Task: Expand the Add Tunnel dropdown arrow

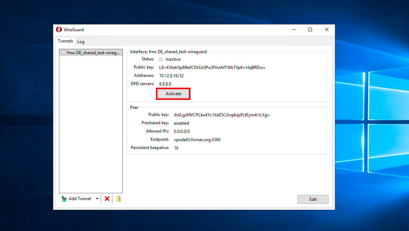Action: click(97, 199)
